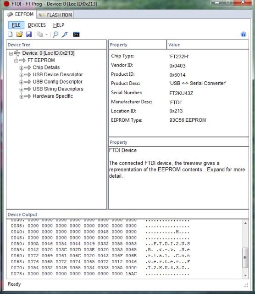The height and width of the screenshot is (294, 255).
Task: Click the 'USB <-> Serial Converter' value
Action: click(x=198, y=83)
